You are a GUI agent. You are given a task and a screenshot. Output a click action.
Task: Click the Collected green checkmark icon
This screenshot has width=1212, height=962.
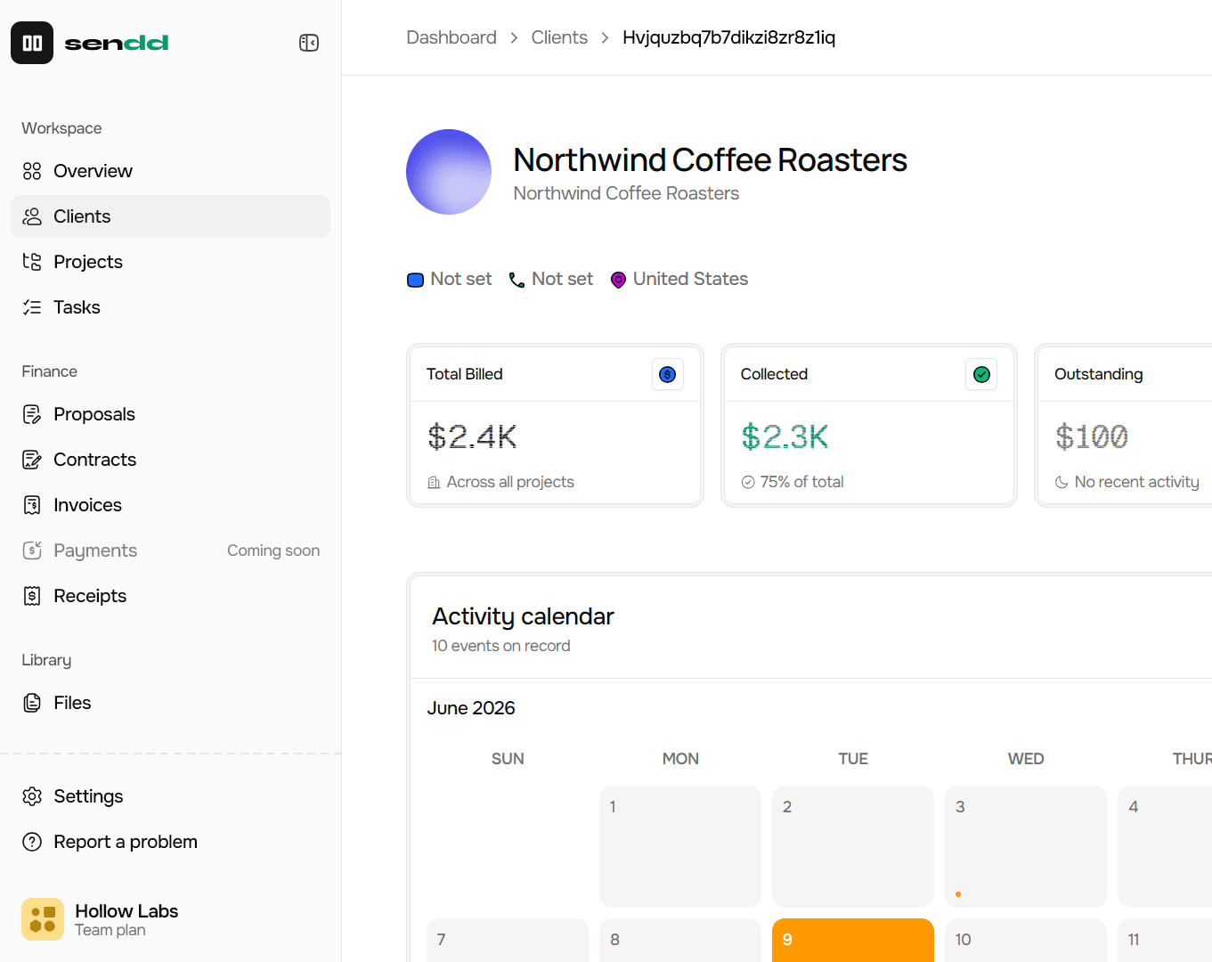[981, 375]
